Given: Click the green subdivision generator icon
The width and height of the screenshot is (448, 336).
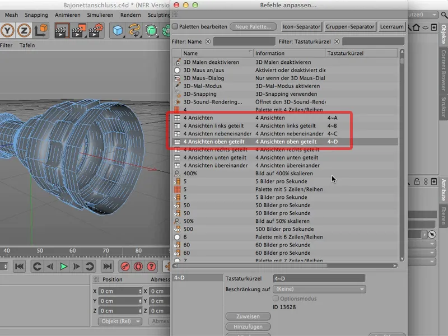Looking at the screenshot, I should [151, 30].
